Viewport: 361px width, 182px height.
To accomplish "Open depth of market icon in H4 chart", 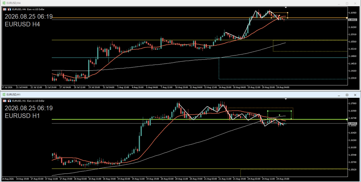I will point(10,10).
